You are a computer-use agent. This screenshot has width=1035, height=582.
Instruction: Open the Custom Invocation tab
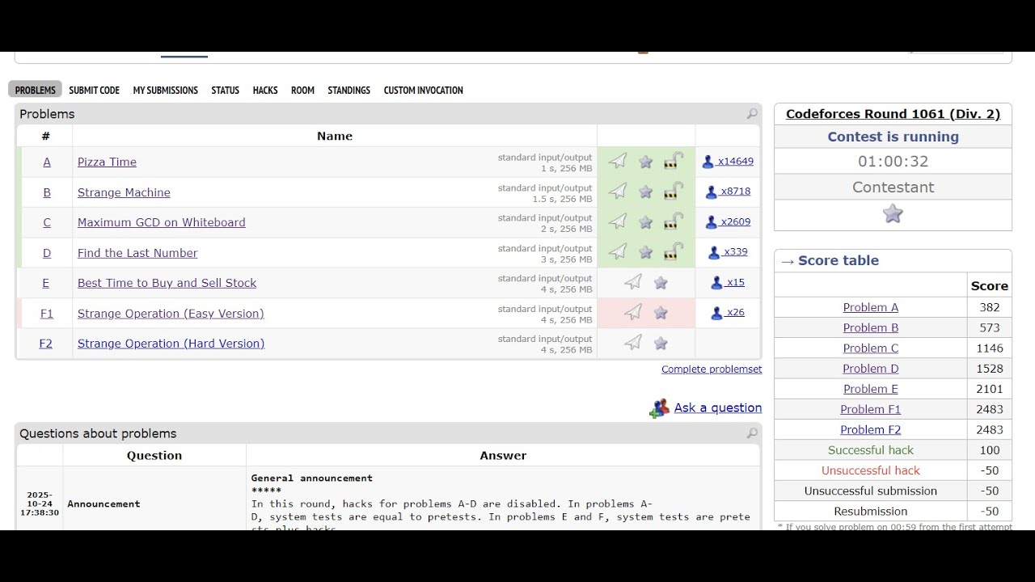click(423, 90)
